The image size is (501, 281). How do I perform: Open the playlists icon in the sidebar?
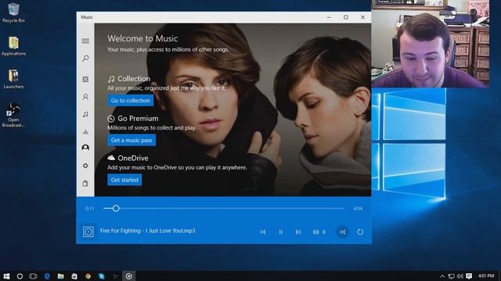pos(85,131)
